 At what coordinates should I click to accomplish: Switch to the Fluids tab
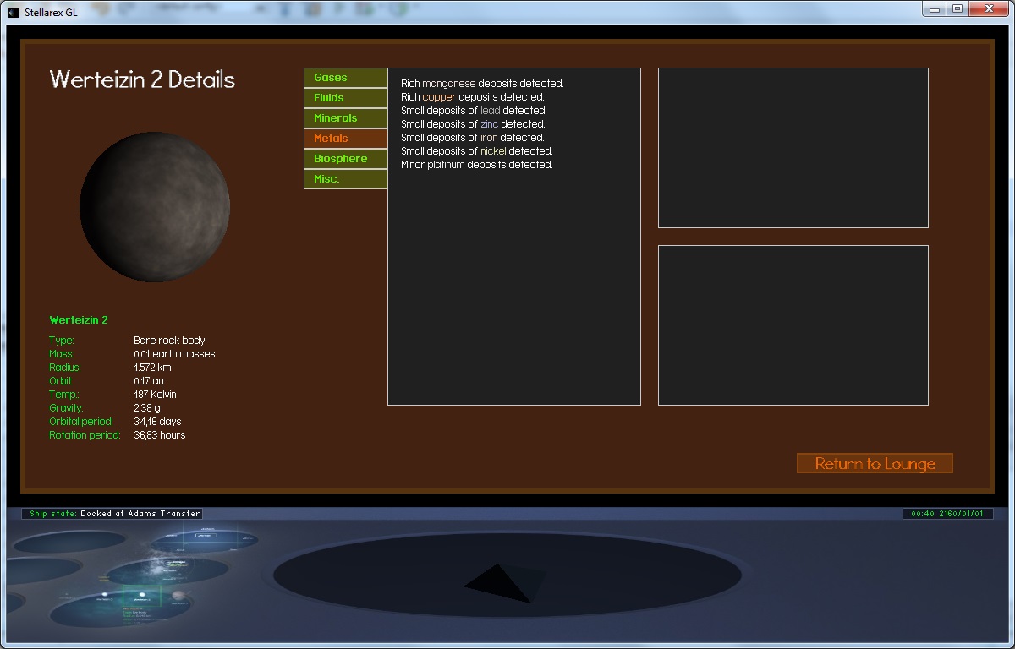[x=345, y=98]
